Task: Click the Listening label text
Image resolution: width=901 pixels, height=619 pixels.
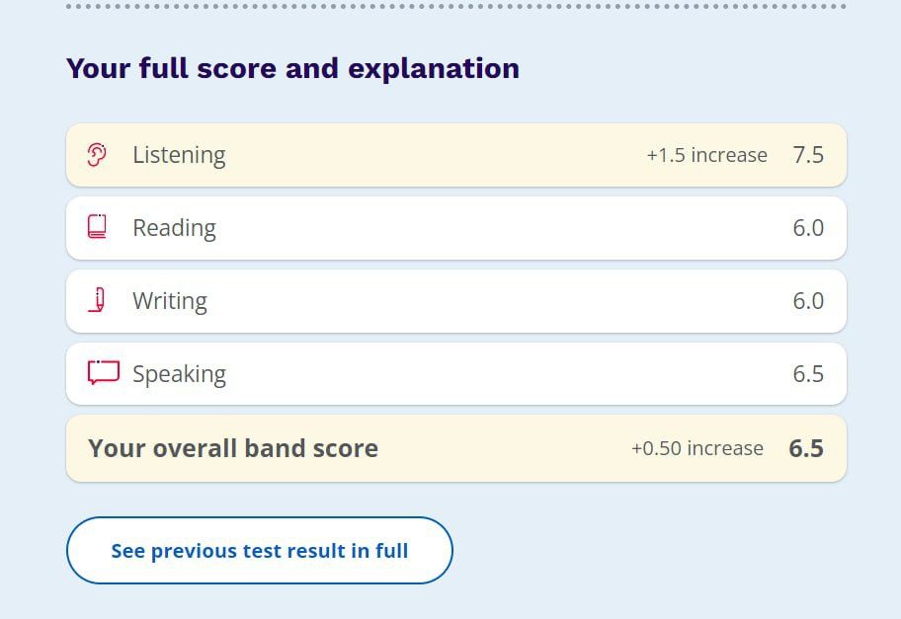Action: (x=179, y=156)
